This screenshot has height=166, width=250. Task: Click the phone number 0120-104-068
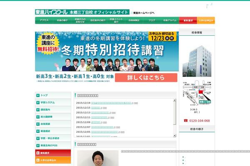click(x=200, y=121)
